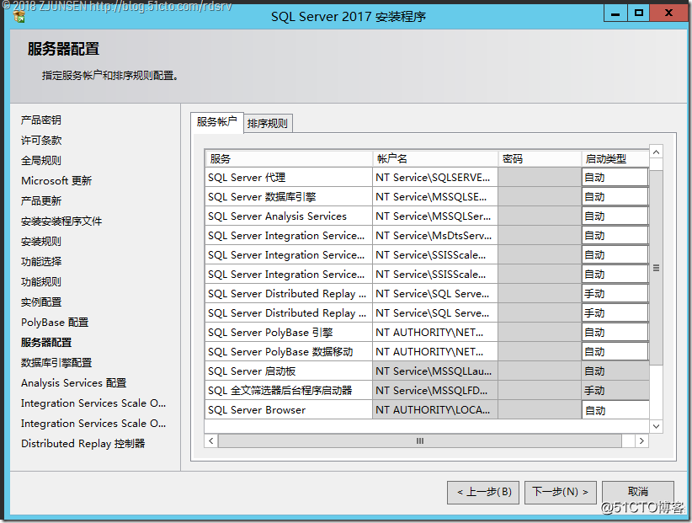Click PolyBase 配置 step

(x=55, y=323)
